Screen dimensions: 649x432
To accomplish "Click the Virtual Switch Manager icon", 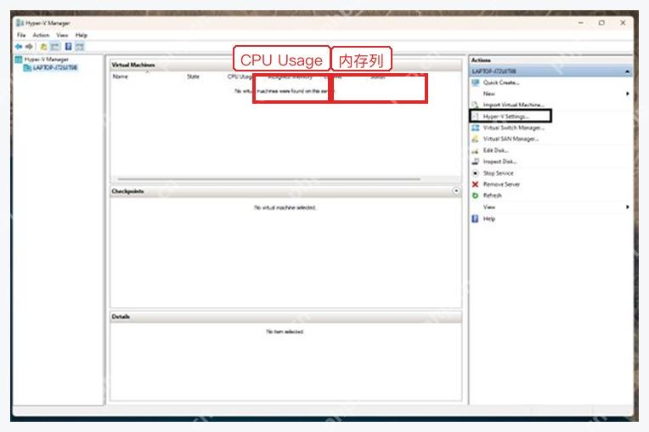I will click(475, 128).
